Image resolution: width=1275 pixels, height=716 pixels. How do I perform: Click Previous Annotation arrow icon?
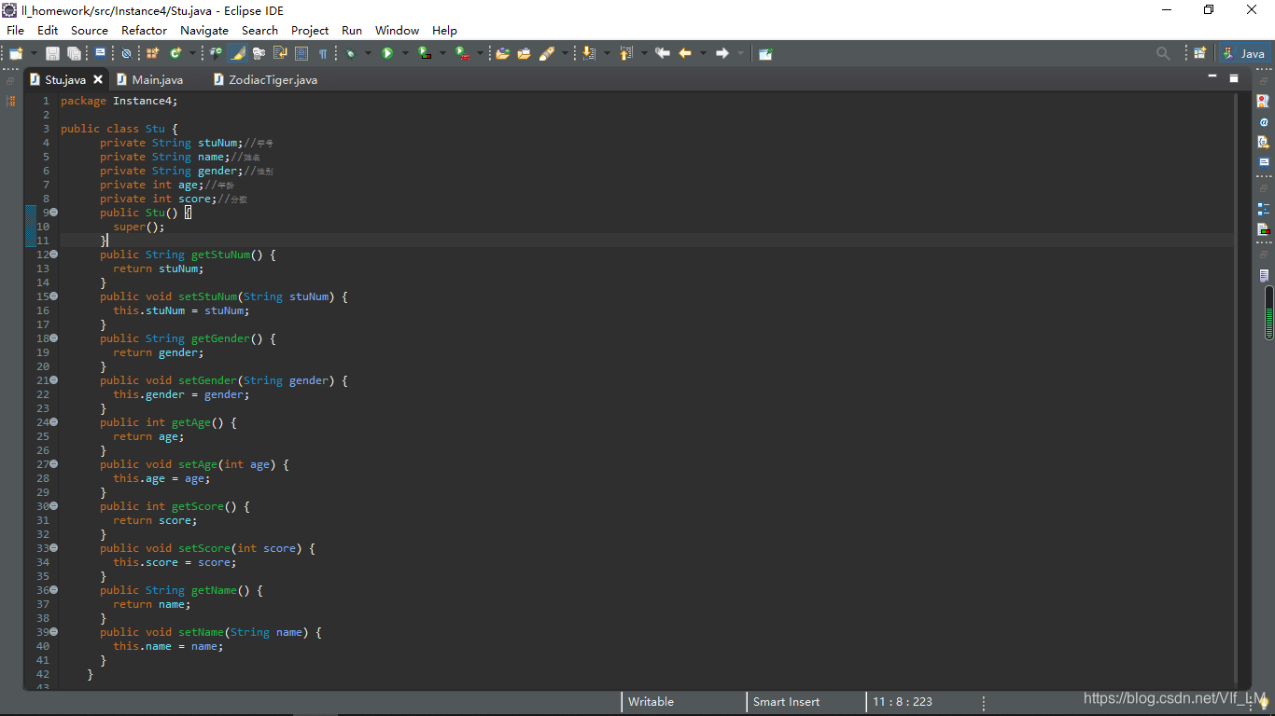[x=625, y=53]
